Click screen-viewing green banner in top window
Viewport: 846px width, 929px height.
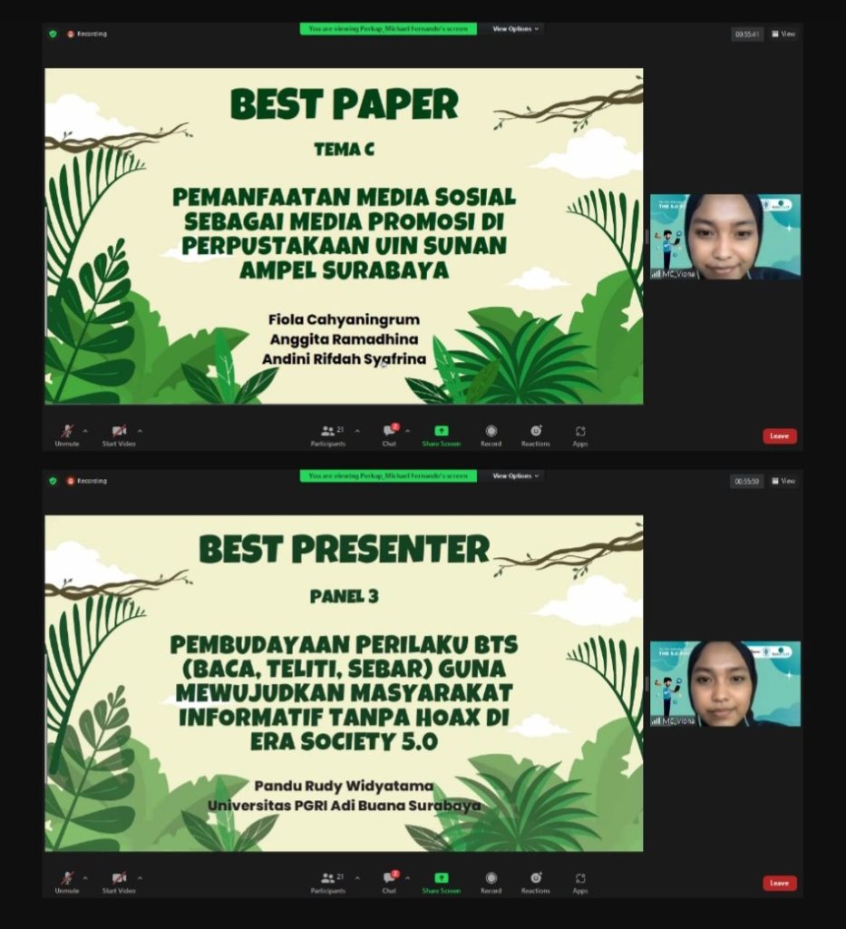tap(388, 28)
